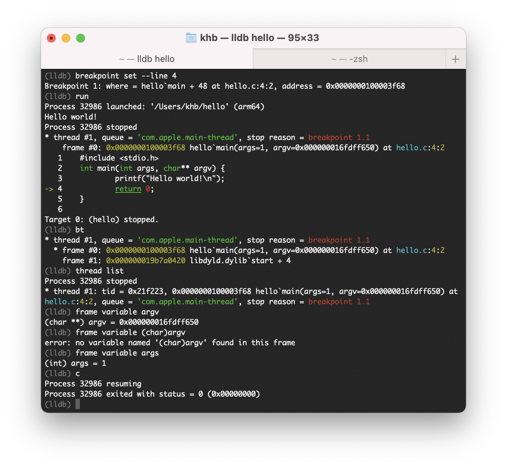
Task: Click 'Target 0: (hello) stopped.' line
Action: click(x=101, y=220)
